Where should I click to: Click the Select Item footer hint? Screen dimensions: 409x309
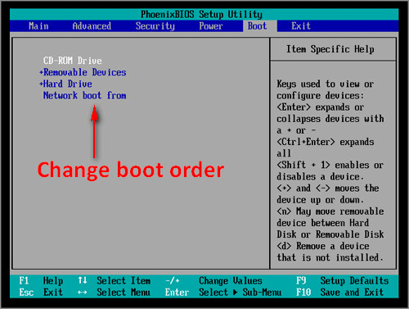pos(124,280)
